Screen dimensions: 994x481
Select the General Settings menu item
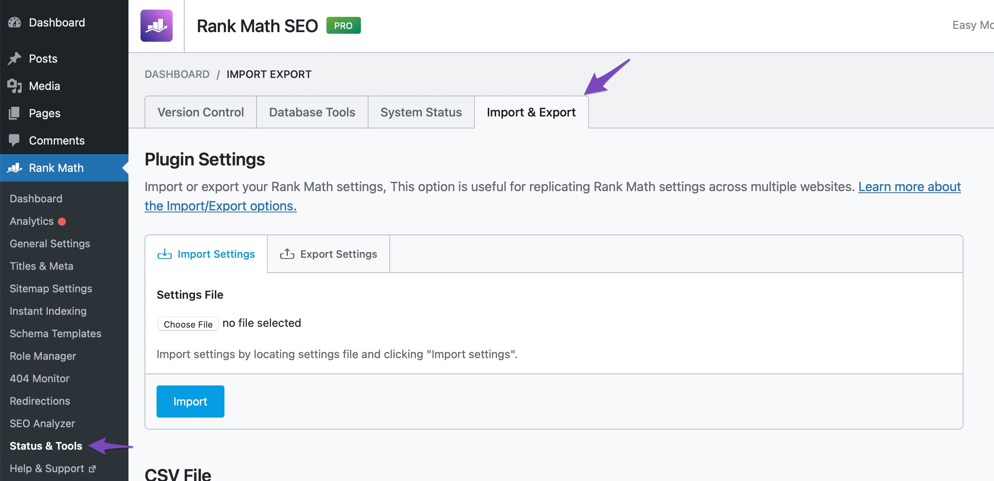point(49,243)
